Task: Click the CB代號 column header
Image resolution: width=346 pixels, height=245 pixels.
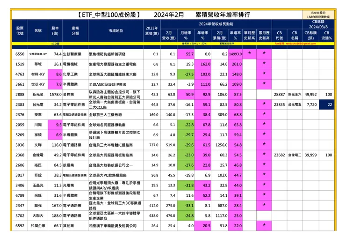Action: (279, 36)
